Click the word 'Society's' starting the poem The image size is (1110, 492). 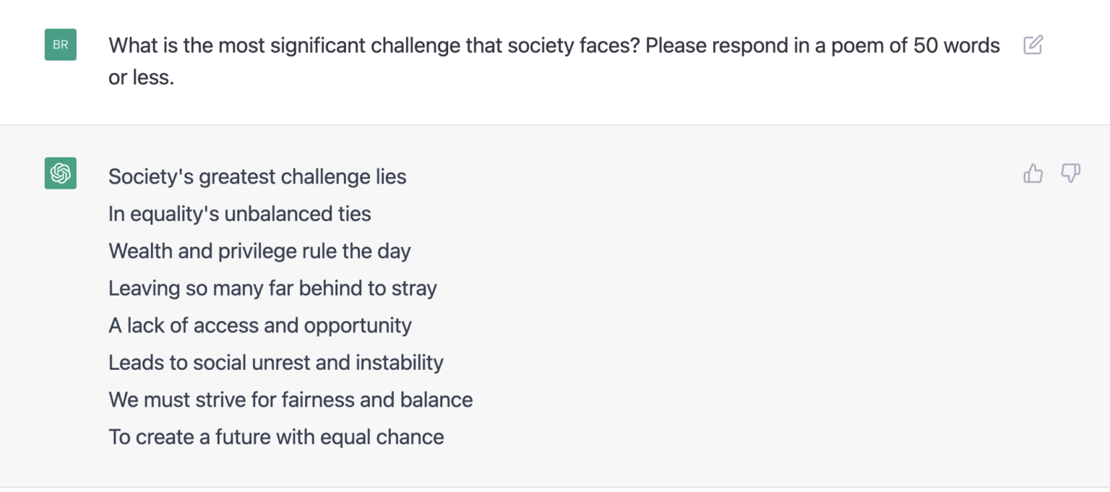(150, 176)
